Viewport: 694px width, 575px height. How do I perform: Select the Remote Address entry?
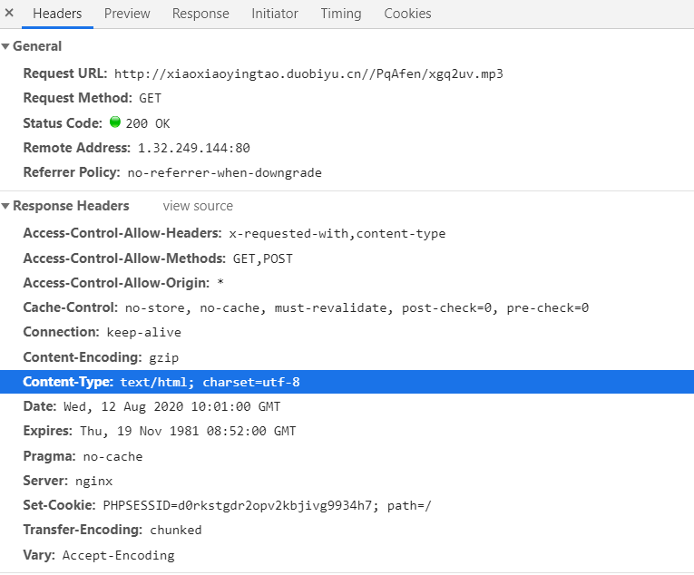[x=136, y=148]
